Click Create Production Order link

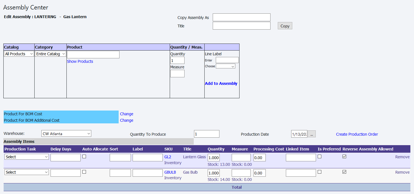coord(357,134)
